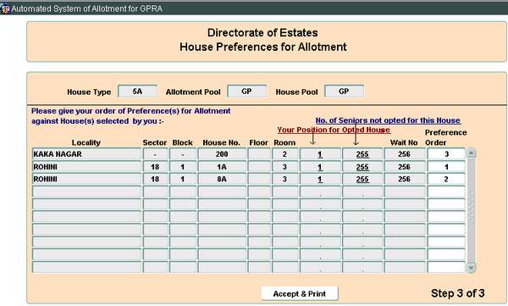Screen dimensions: 508x306
Task: Click Wait No 256 in ROHINI 8A row
Action: coord(405,179)
